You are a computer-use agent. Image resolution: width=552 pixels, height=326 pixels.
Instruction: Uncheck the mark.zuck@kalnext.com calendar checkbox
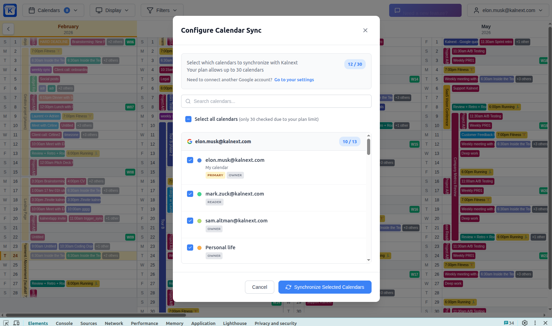coord(190,194)
